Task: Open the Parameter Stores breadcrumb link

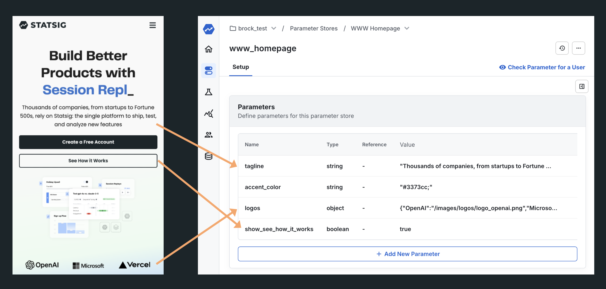Action: coord(314,28)
